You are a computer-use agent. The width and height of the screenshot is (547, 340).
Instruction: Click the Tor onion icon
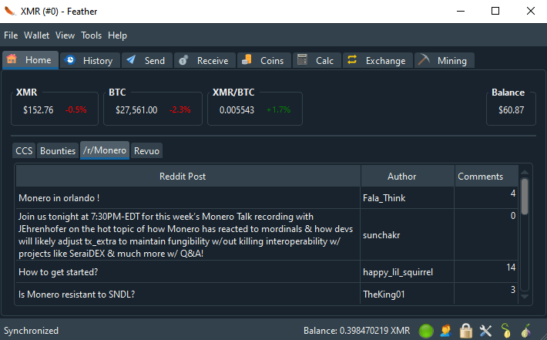click(526, 331)
